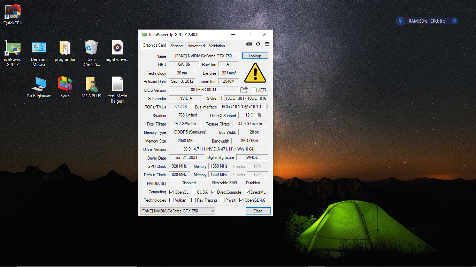476x267 pixels.
Task: Open the night-drive media file icon
Action: pyautogui.click(x=117, y=51)
